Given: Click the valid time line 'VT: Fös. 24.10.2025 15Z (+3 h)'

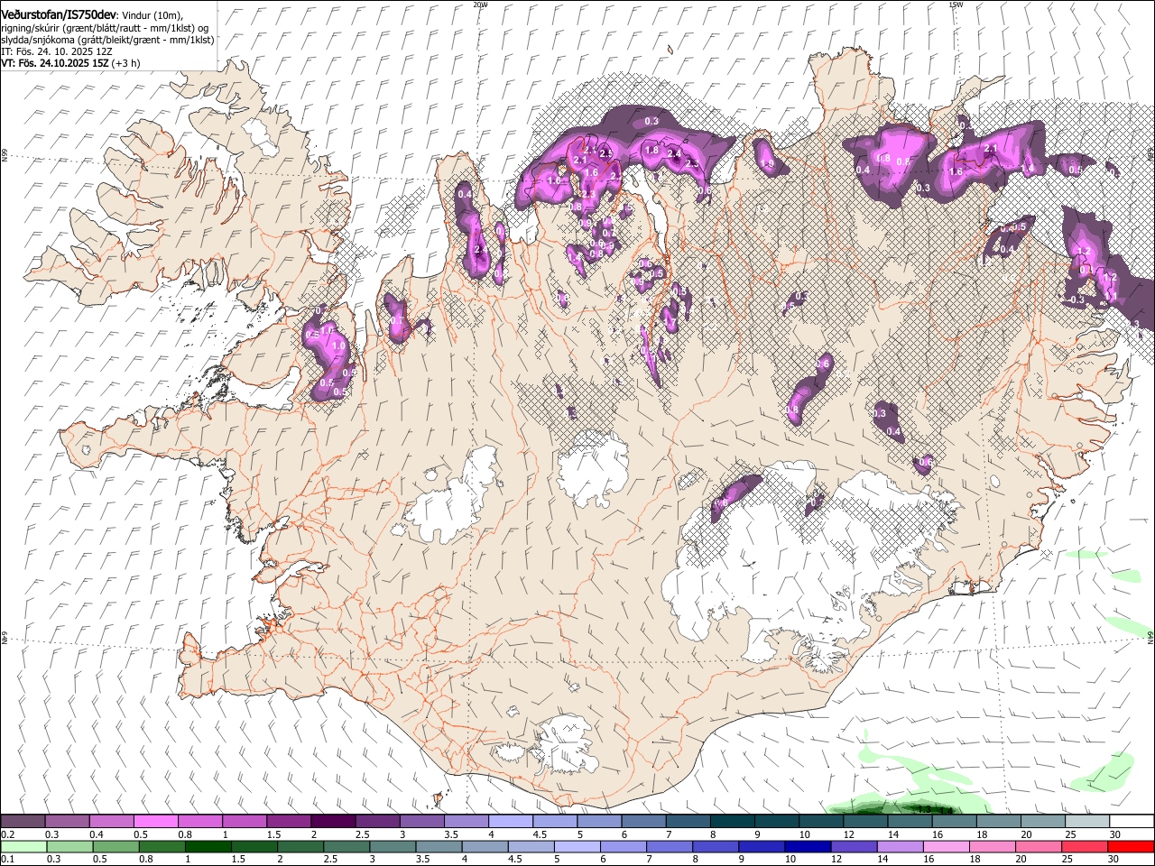Looking at the screenshot, I should point(69,63).
